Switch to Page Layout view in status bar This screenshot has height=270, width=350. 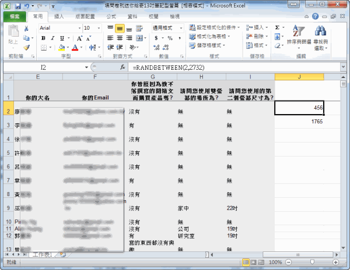pos(254,262)
